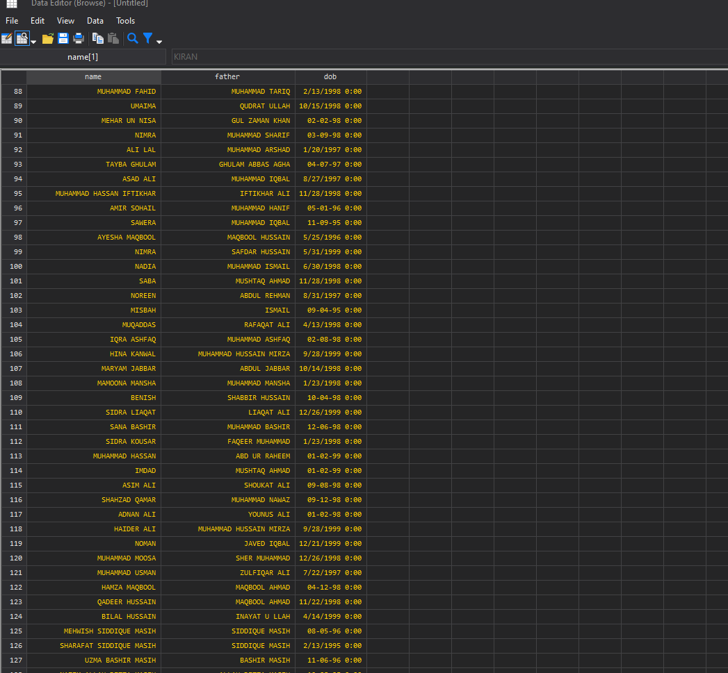This screenshot has height=673, width=728.
Task: Click the cell AMIR SOHAIL
Action: point(94,208)
